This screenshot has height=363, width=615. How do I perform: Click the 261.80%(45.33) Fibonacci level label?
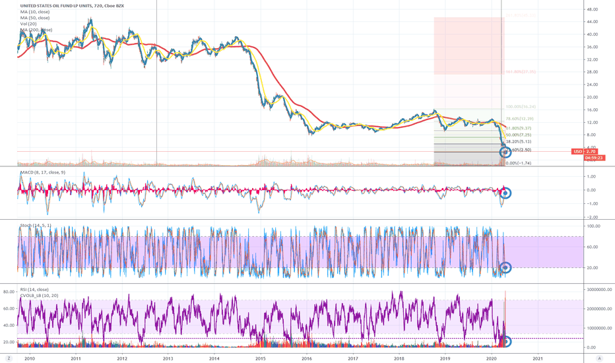click(x=521, y=15)
